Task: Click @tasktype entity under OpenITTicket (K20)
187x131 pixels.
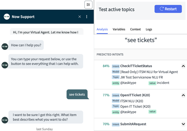Action: pos(128,112)
